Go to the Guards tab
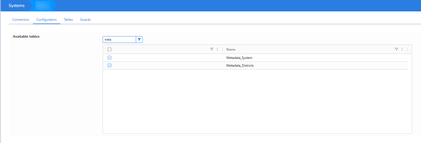421x143 pixels. pyautogui.click(x=85, y=20)
